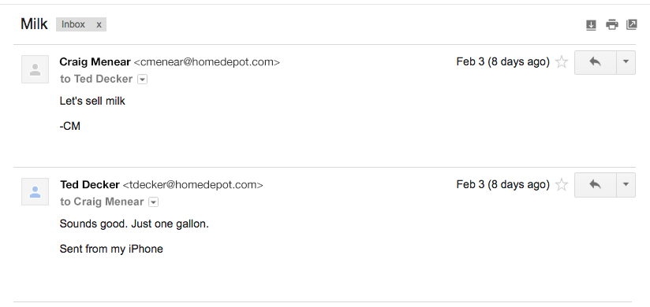Click Craig Menear's avatar placeholder
650x307 pixels.
point(35,69)
